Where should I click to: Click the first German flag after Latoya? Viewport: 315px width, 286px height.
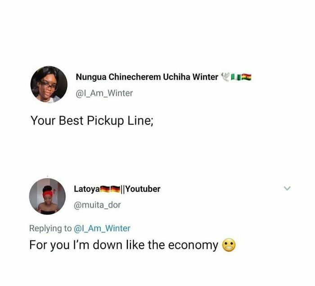(x=105, y=189)
